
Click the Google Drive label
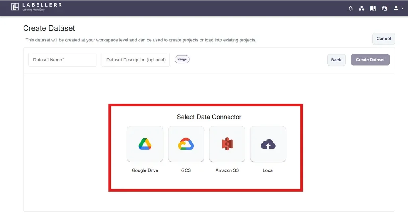click(145, 170)
